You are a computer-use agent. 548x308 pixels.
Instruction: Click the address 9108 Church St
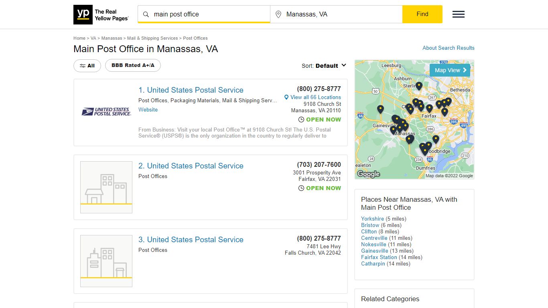[322, 104]
